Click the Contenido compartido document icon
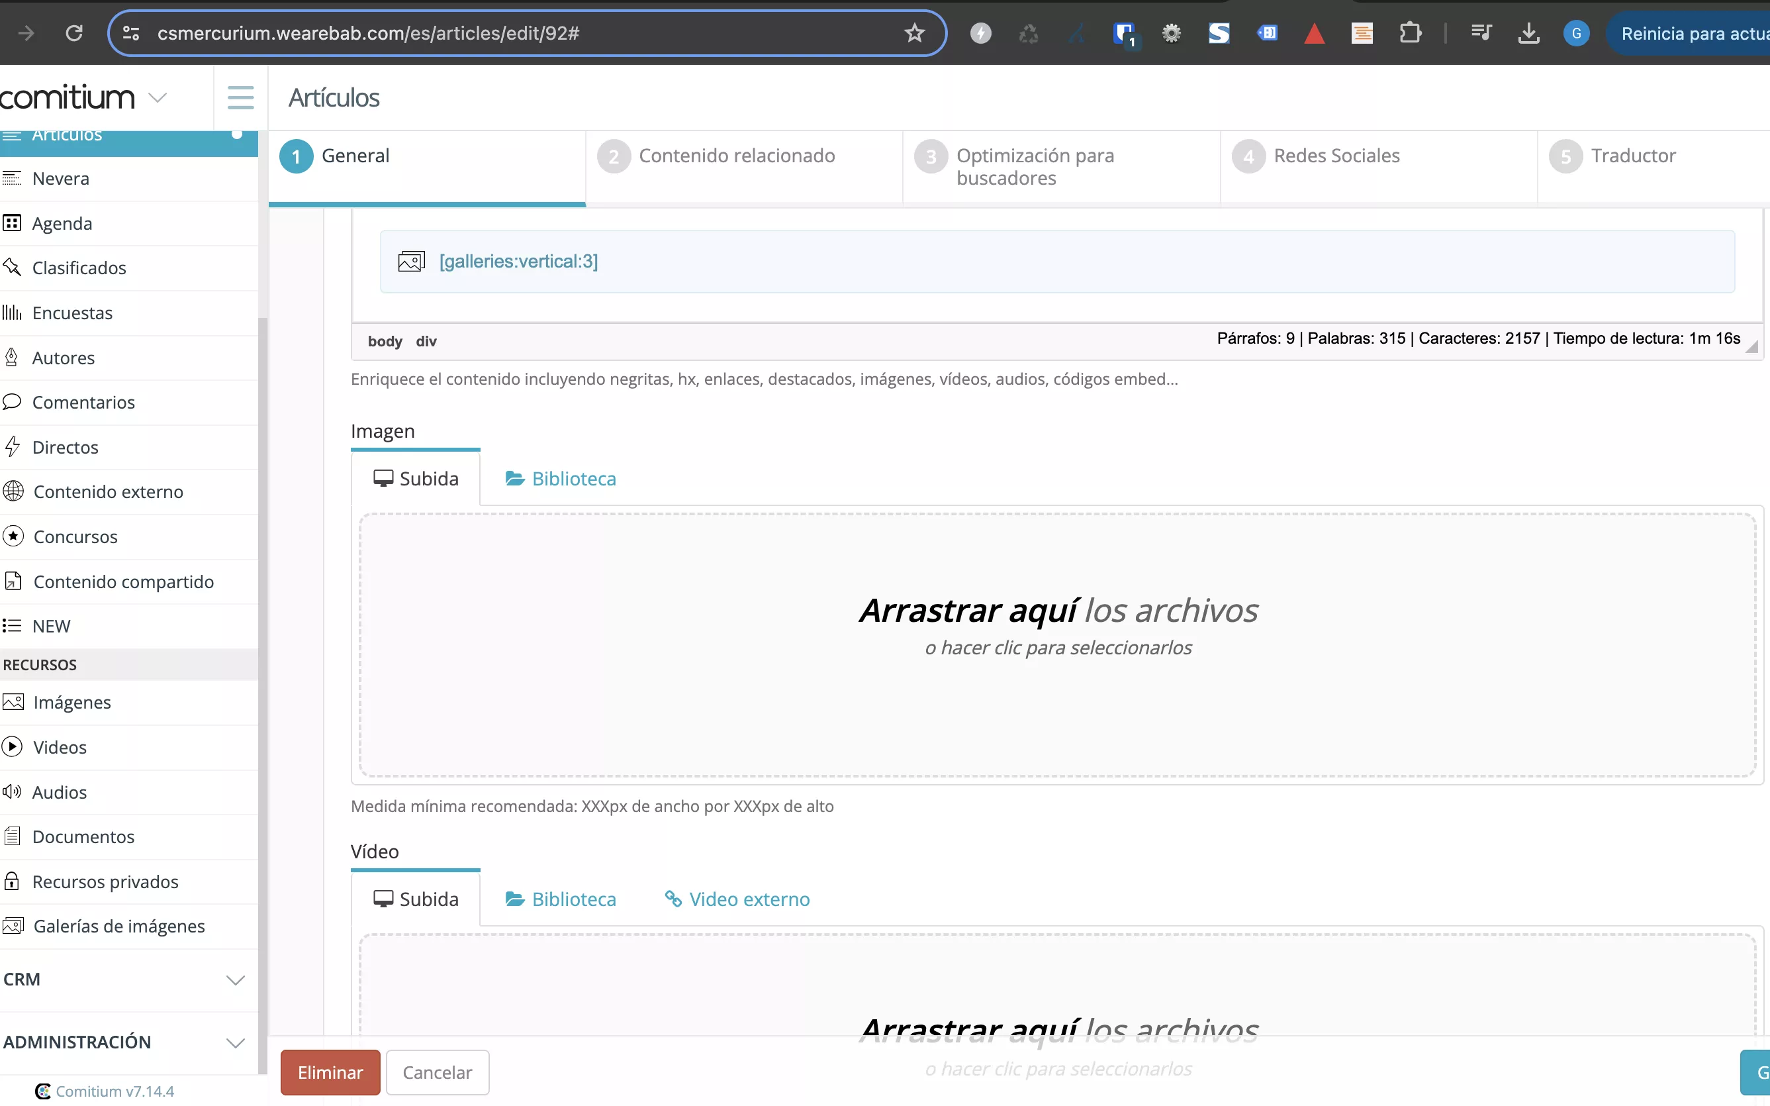 click(13, 581)
